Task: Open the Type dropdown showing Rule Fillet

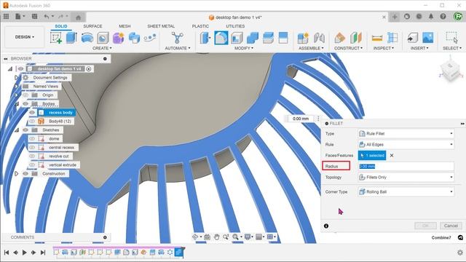Action: (x=406, y=134)
